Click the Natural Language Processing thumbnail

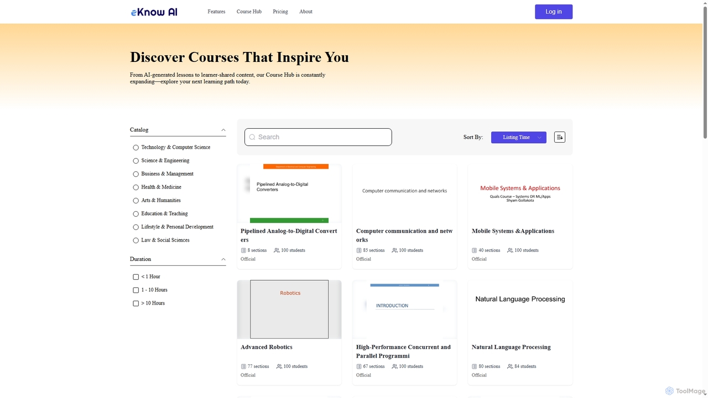(x=520, y=310)
